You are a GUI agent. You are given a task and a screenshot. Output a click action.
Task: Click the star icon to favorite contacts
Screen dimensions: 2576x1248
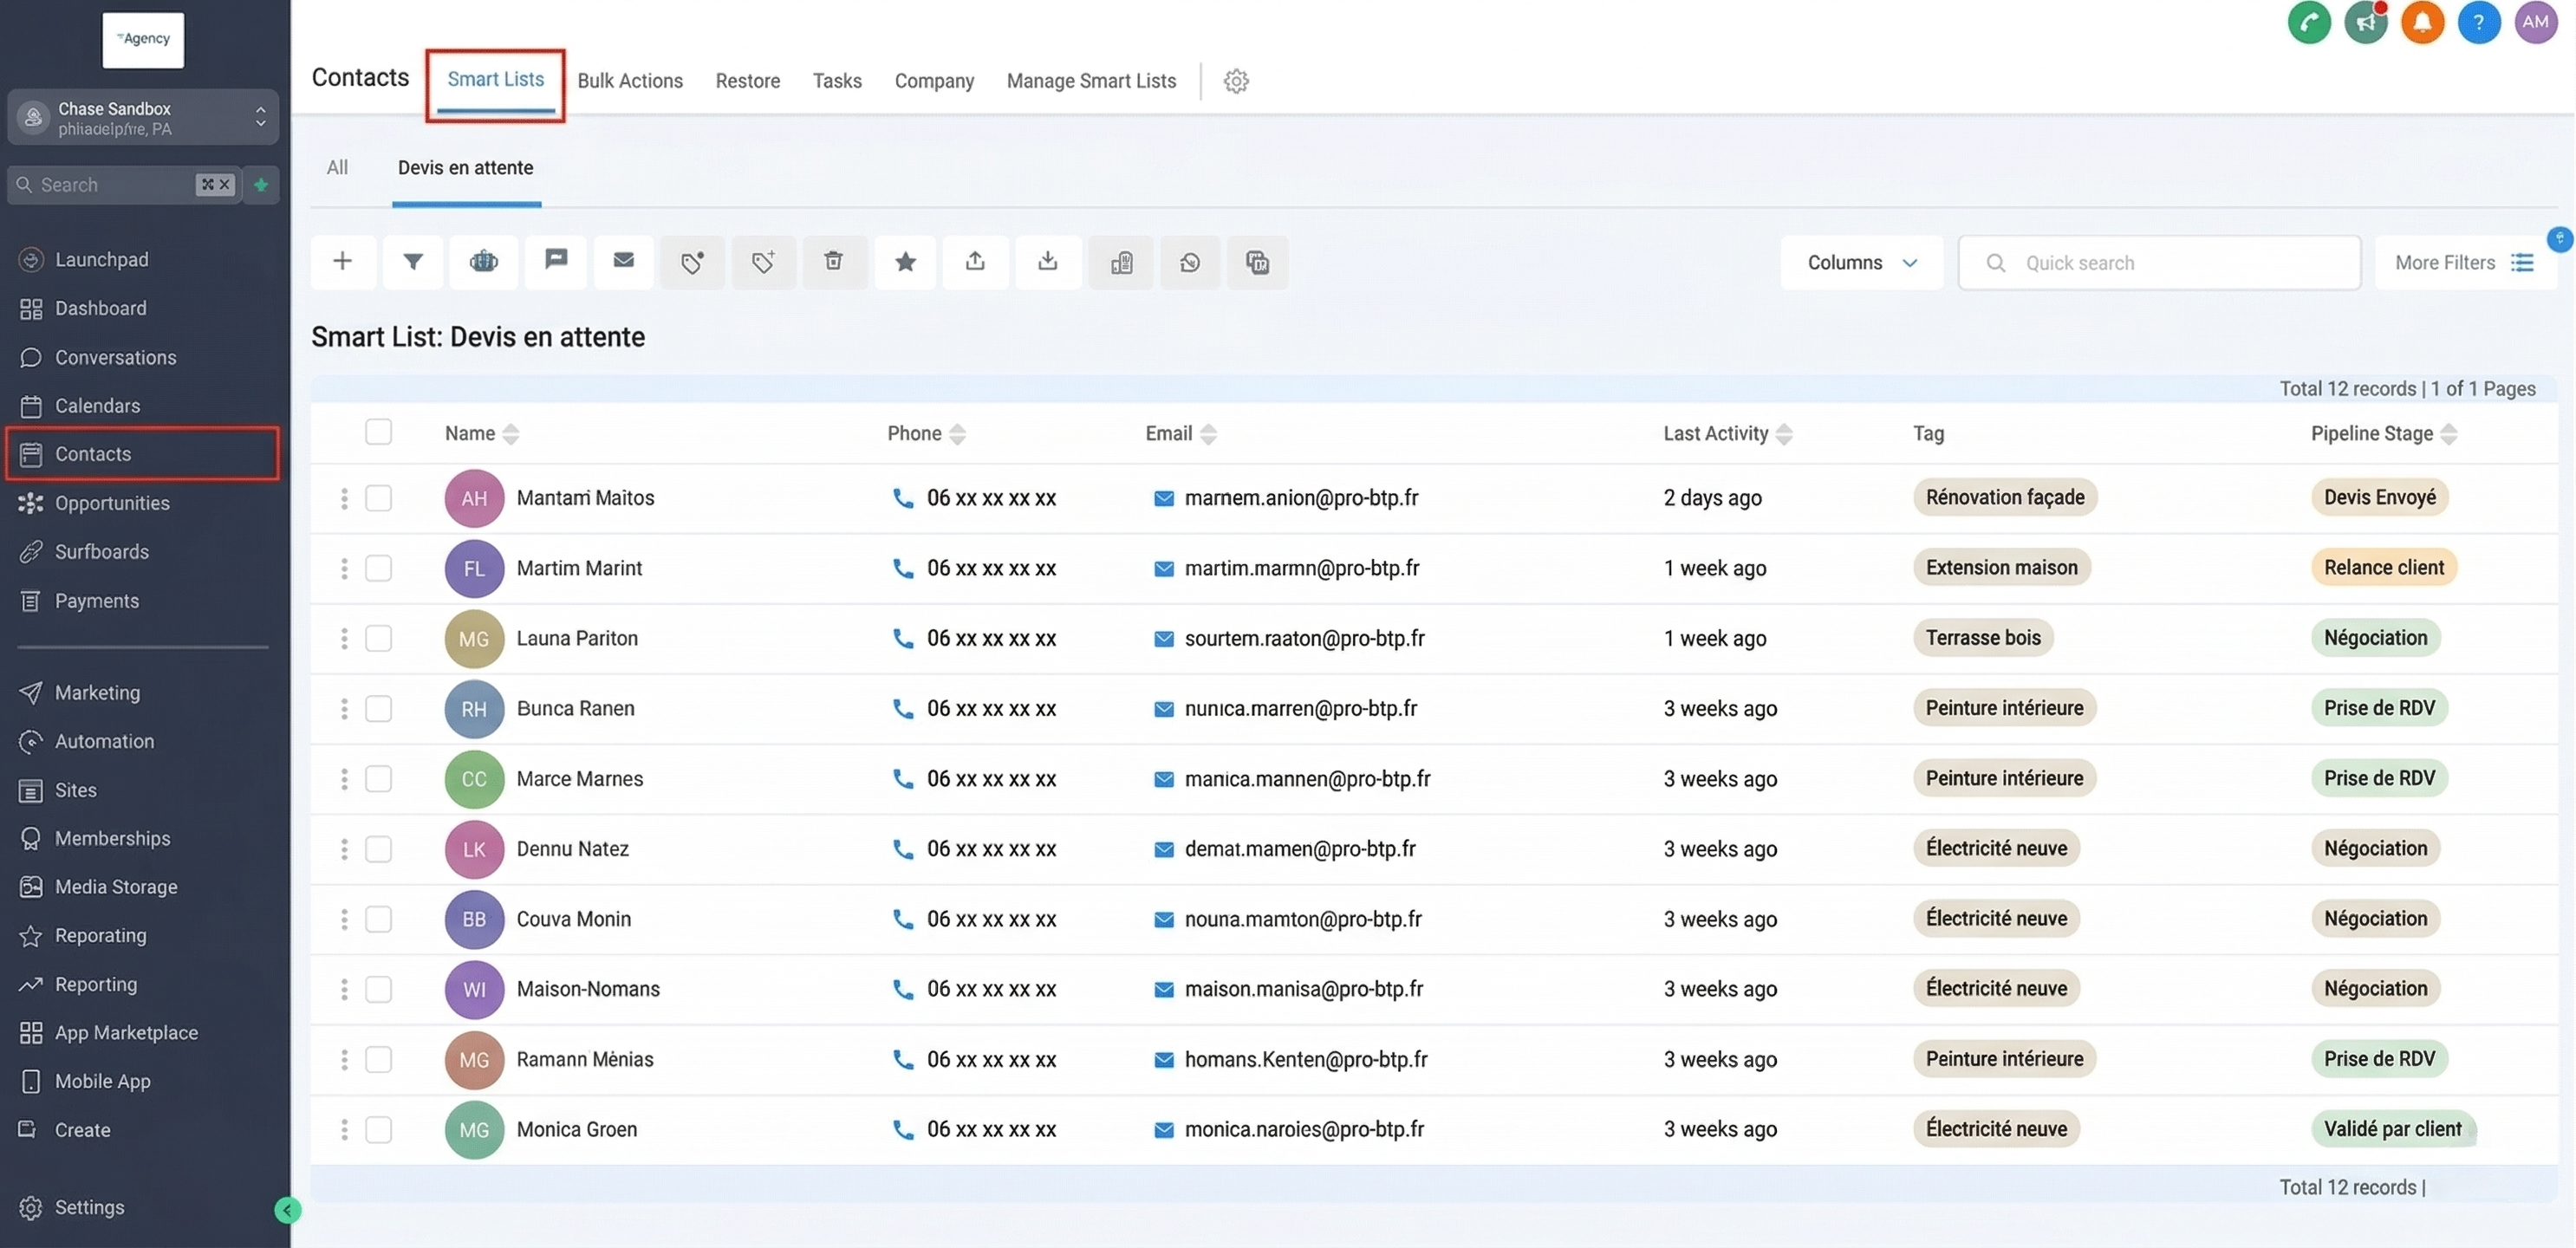point(905,262)
